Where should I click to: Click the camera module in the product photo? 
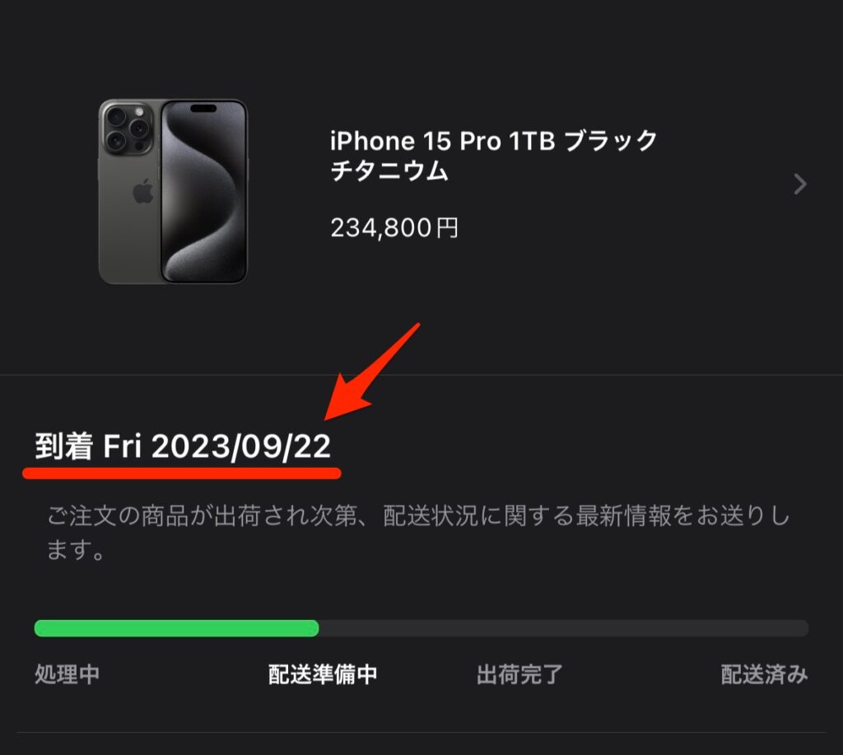coord(128,128)
